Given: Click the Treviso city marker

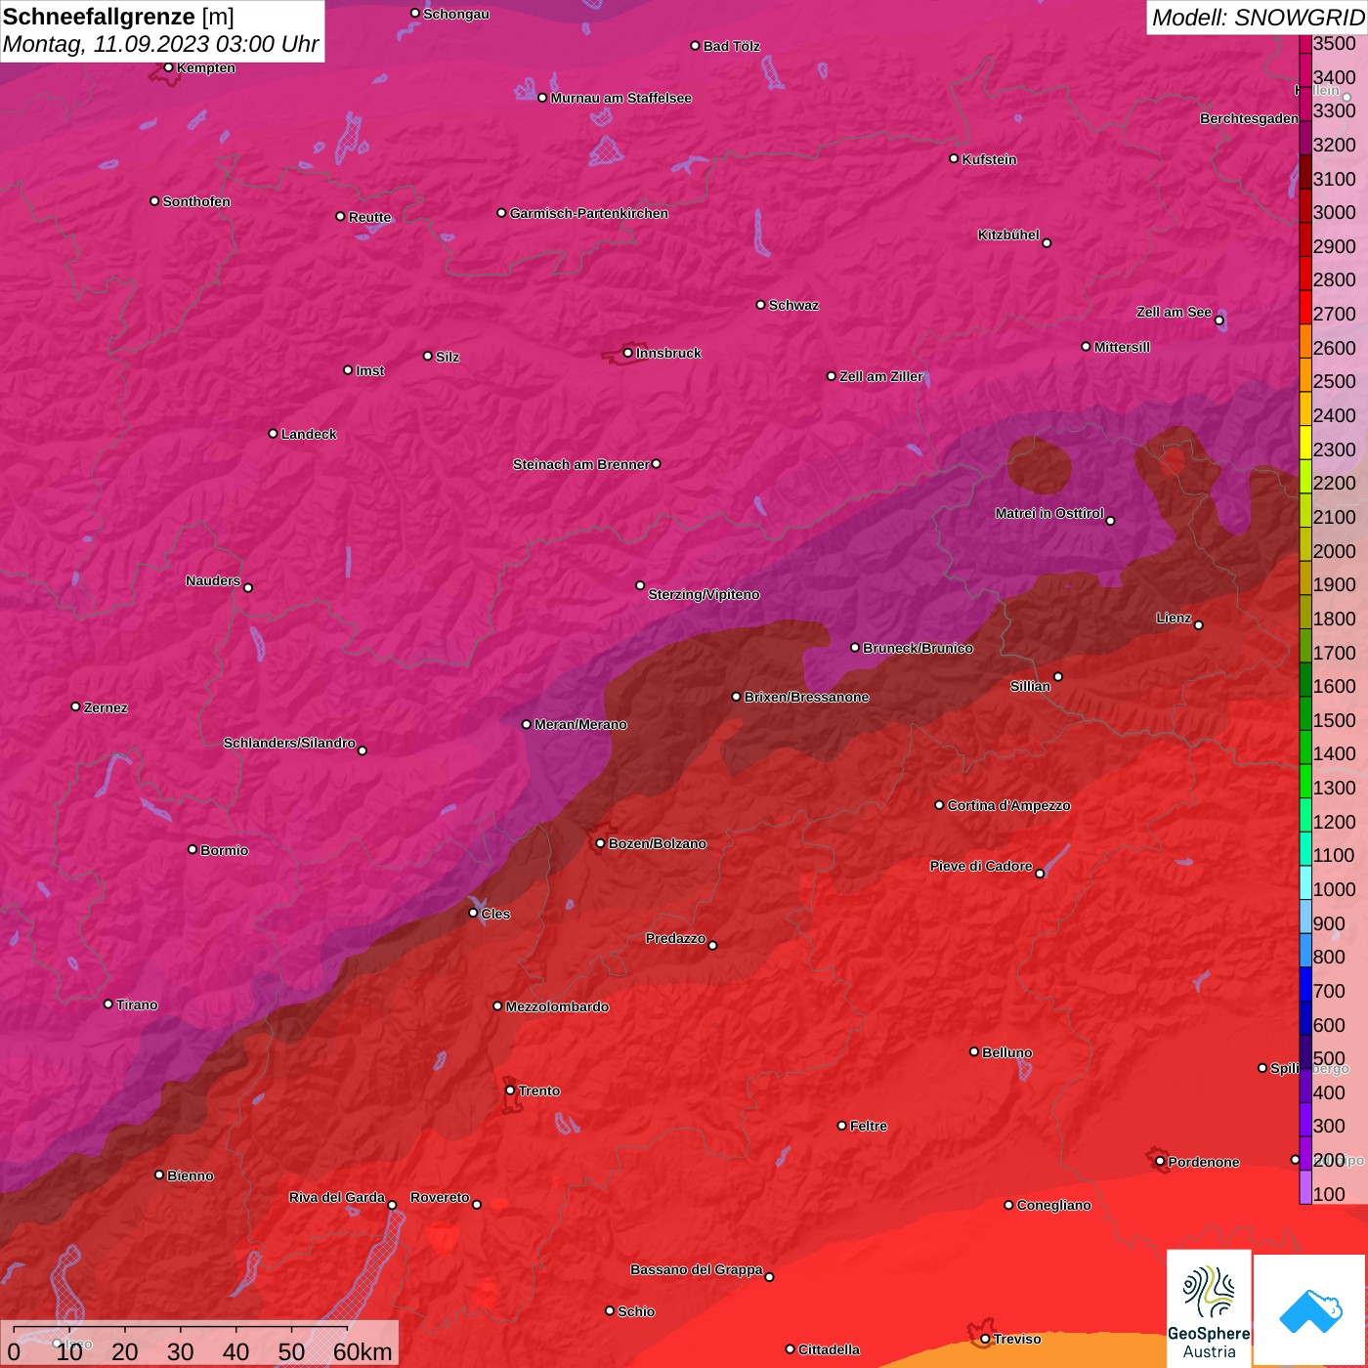Looking at the screenshot, I should (x=985, y=1339).
